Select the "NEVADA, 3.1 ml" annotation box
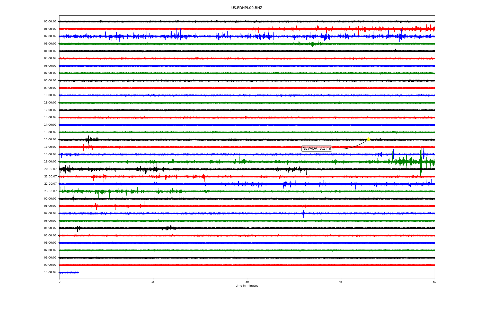The image size is (494, 309). [316, 149]
